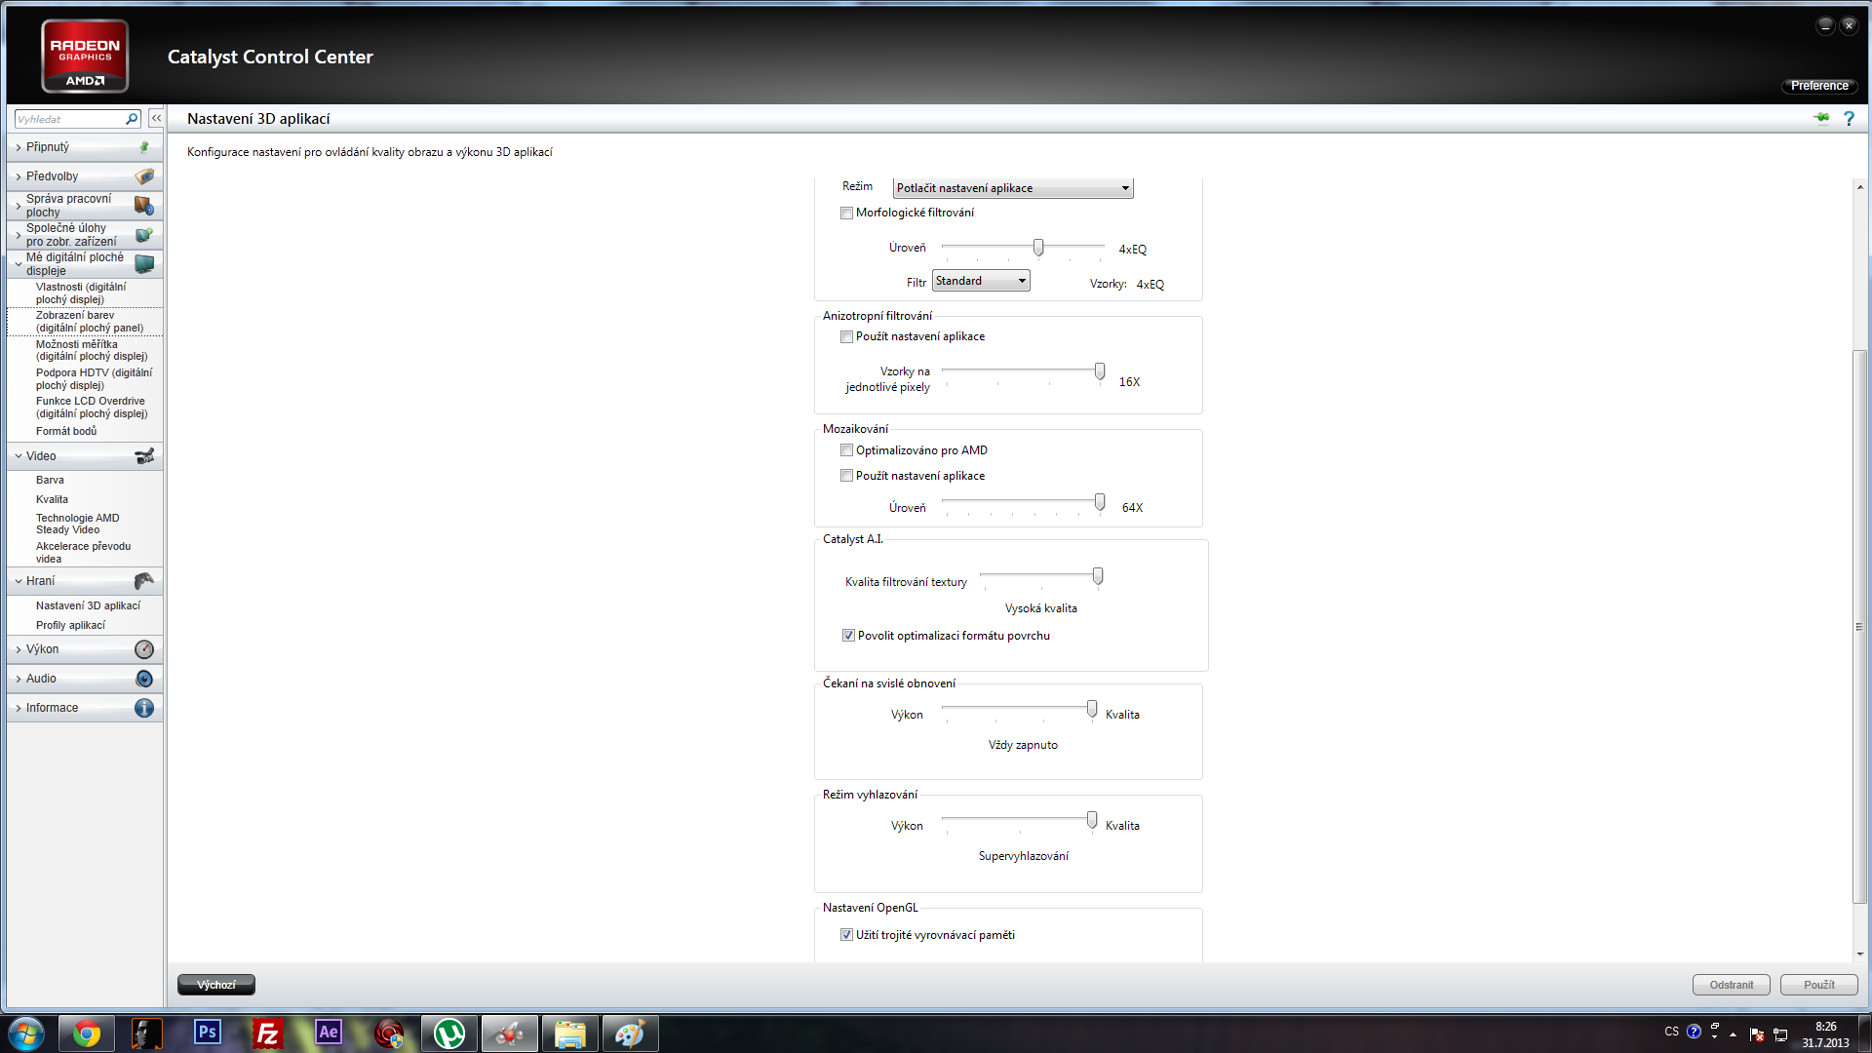This screenshot has width=1872, height=1053.
Task: Open Technologie AMD Steady Video
Action: click(x=78, y=524)
